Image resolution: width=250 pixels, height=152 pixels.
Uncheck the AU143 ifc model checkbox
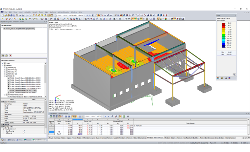(x=4, y=29)
